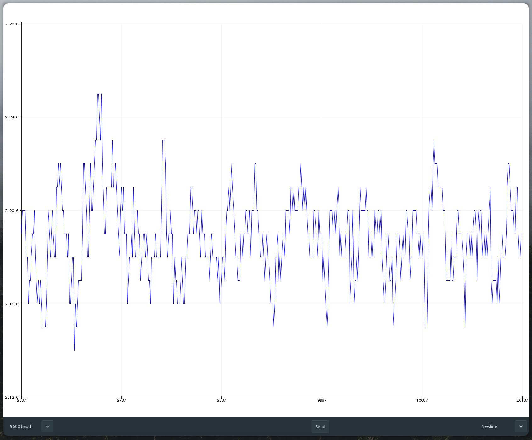Click the 10087 x-axis tick label
Screen dimensions: 532x440
[422, 400]
